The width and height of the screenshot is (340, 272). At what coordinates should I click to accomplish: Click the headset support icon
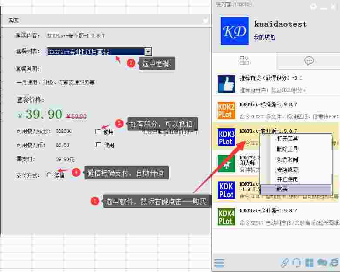pyautogui.click(x=297, y=263)
